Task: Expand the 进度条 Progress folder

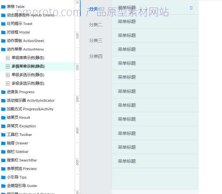Action: (3, 92)
